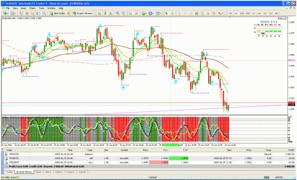This screenshot has width=297, height=180.
Task: Open the Strategy Tester magnifier icon
Action: (44, 13)
